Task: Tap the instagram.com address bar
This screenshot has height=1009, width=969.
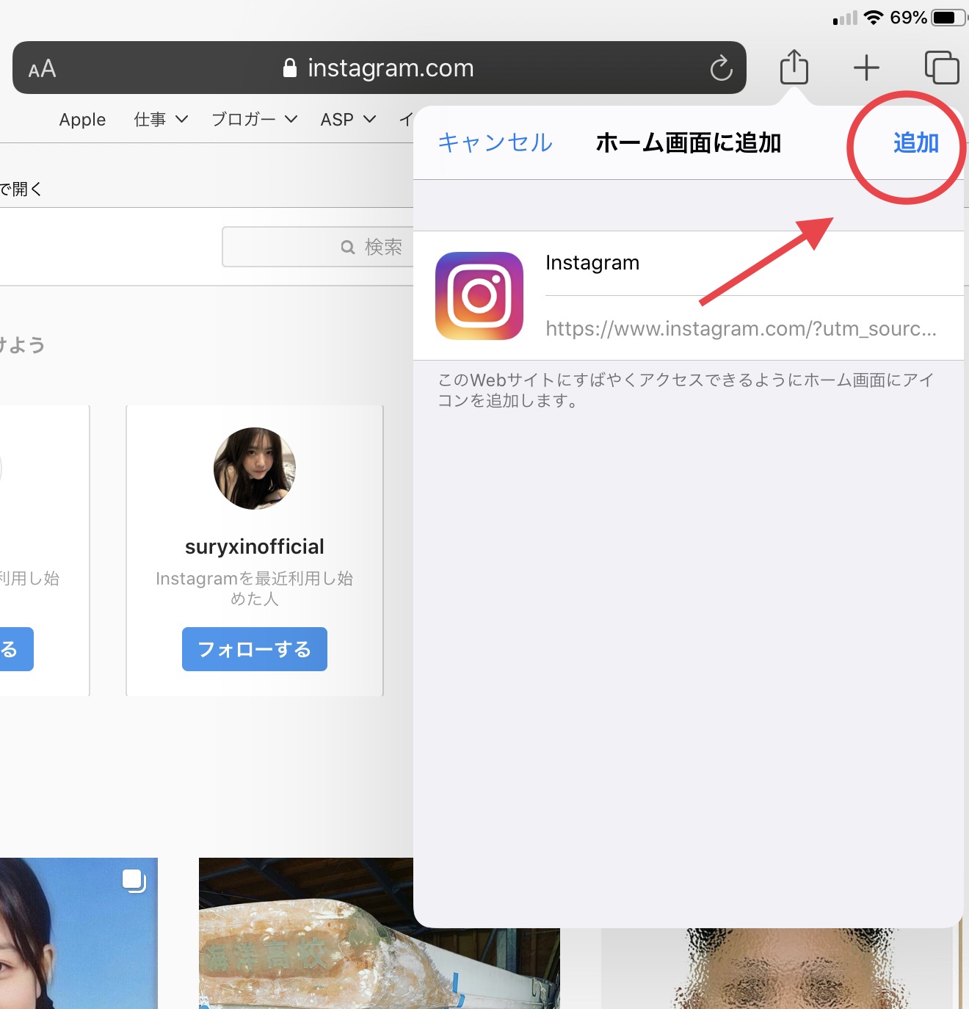Action: pyautogui.click(x=380, y=68)
